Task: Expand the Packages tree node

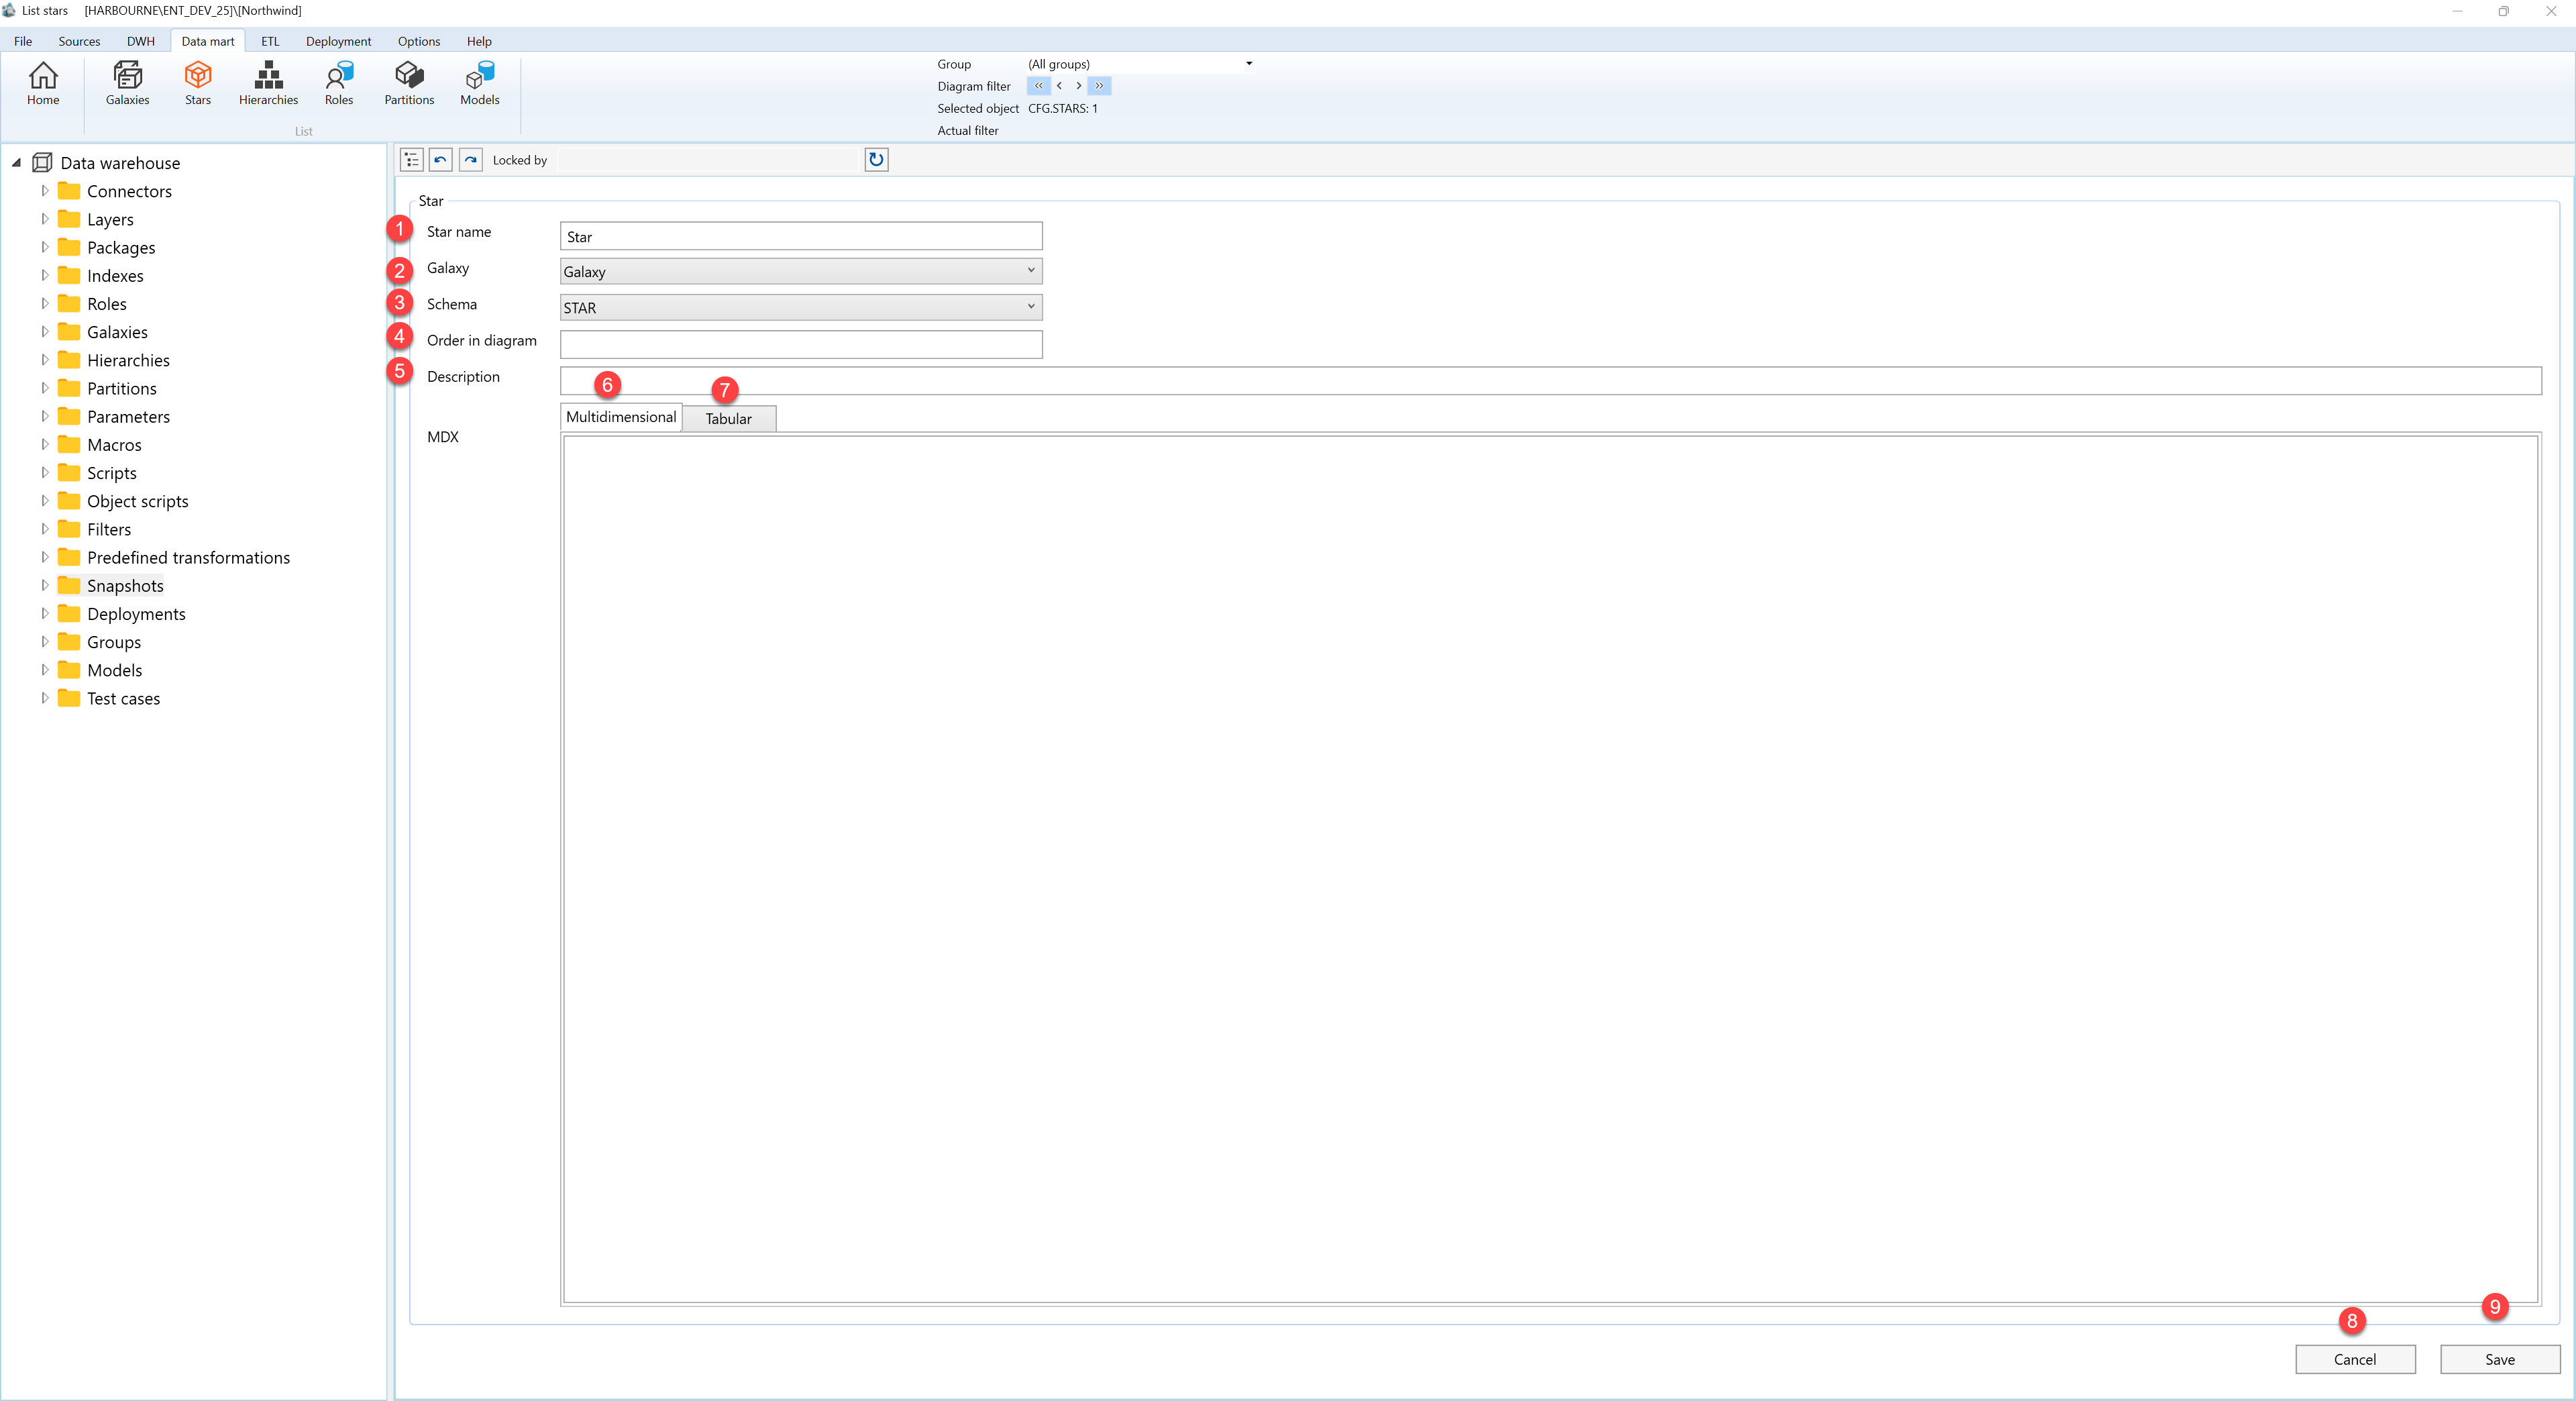Action: (x=44, y=247)
